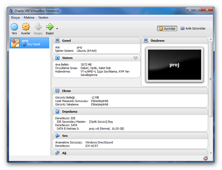Click the ICH AC97 controller value
222x170 pixels.
(x=92, y=146)
